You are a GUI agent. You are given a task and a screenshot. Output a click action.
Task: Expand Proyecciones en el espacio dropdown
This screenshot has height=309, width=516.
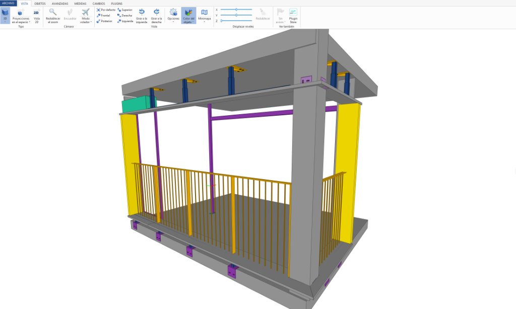(21, 16)
